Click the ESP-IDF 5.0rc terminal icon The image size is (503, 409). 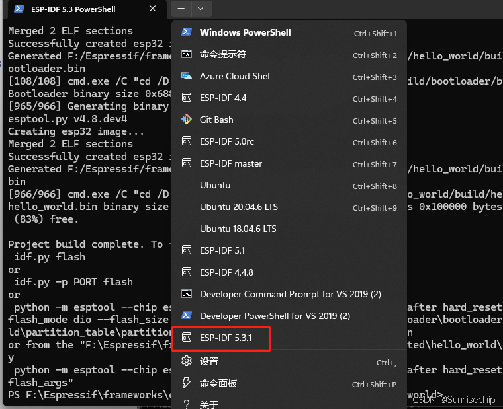187,141
